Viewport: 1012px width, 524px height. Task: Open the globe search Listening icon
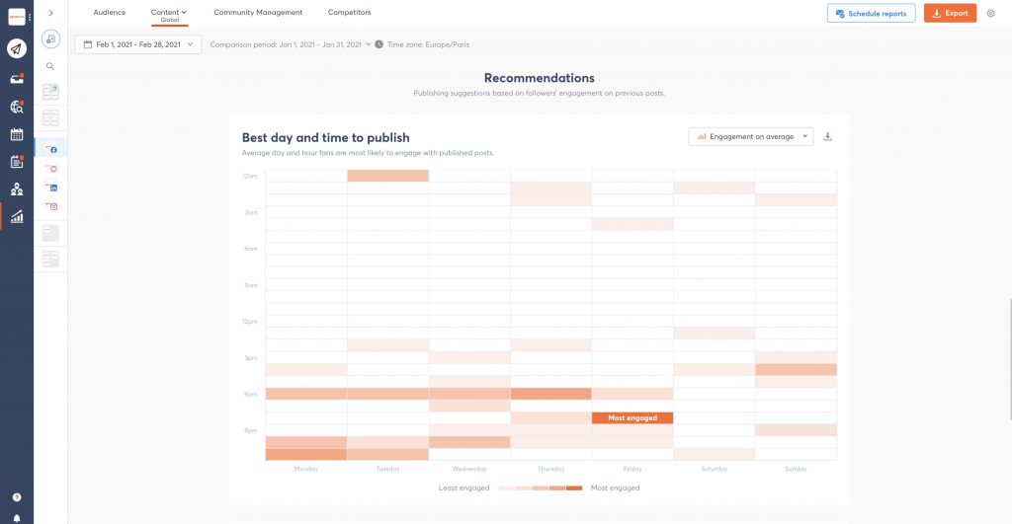17,107
